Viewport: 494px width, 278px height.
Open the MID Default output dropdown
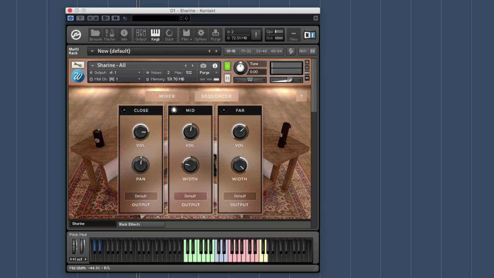pyautogui.click(x=190, y=196)
